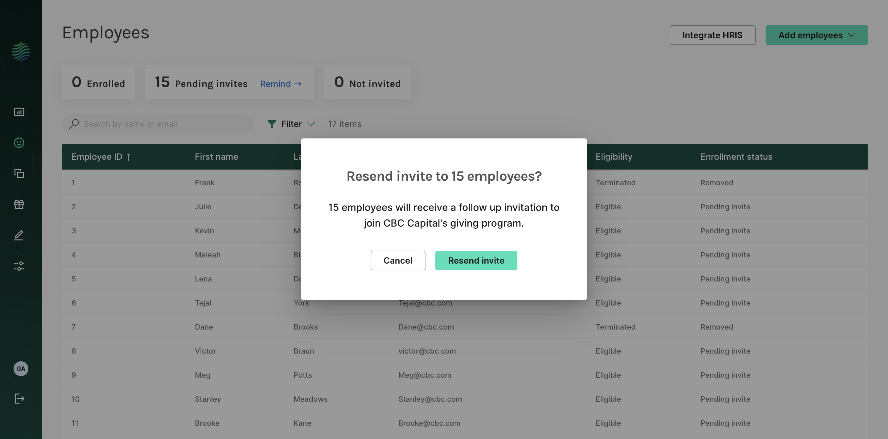
Task: Switch to the Pending invites card
Action: [201, 83]
